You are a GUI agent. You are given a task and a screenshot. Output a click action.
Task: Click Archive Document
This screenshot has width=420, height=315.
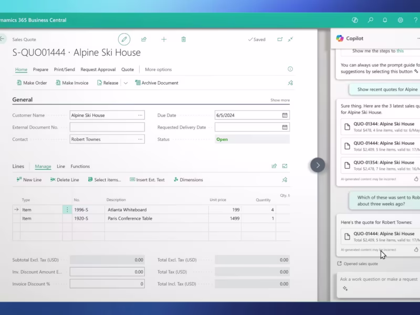[x=156, y=83]
